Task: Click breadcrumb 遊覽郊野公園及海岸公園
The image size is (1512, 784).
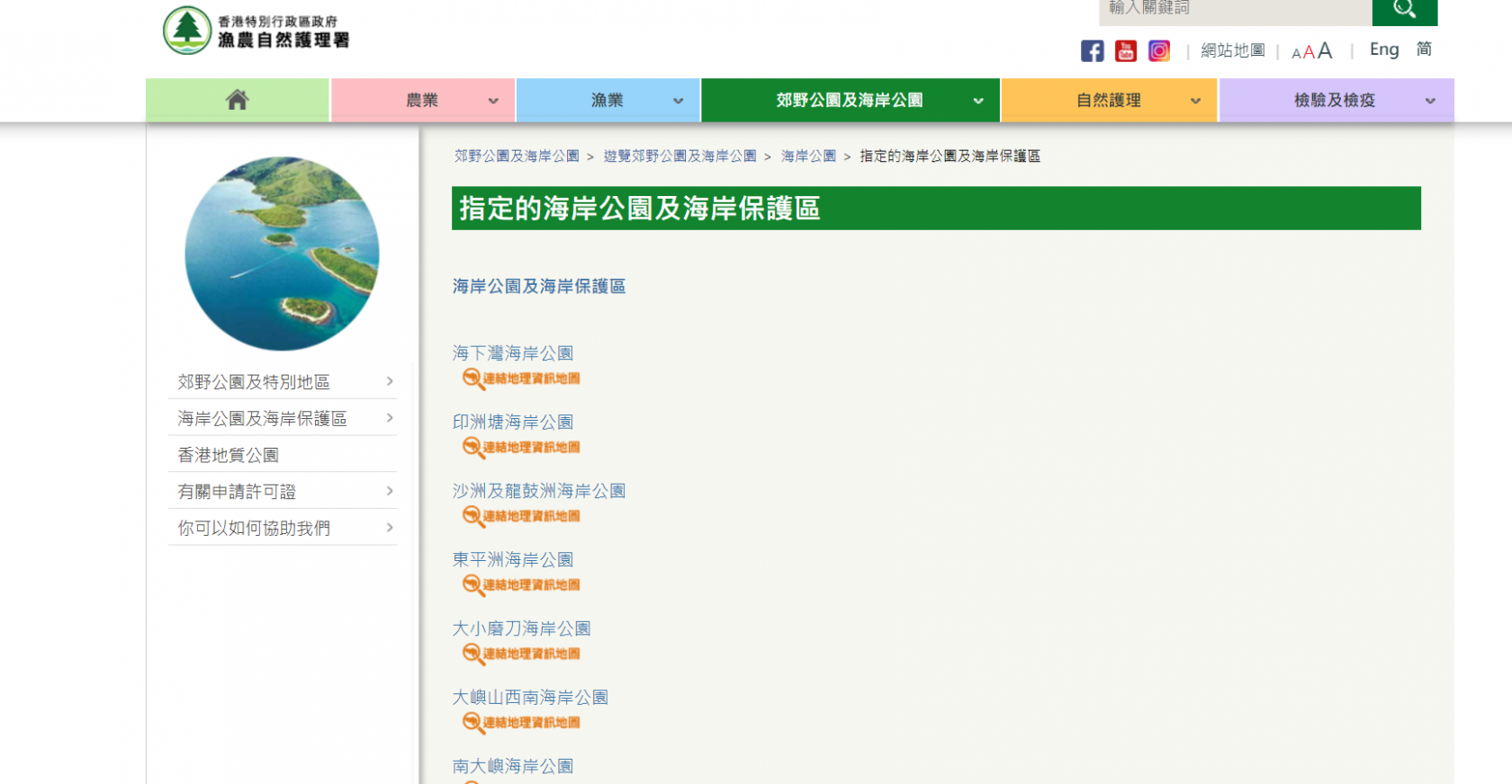Action: tap(679, 156)
